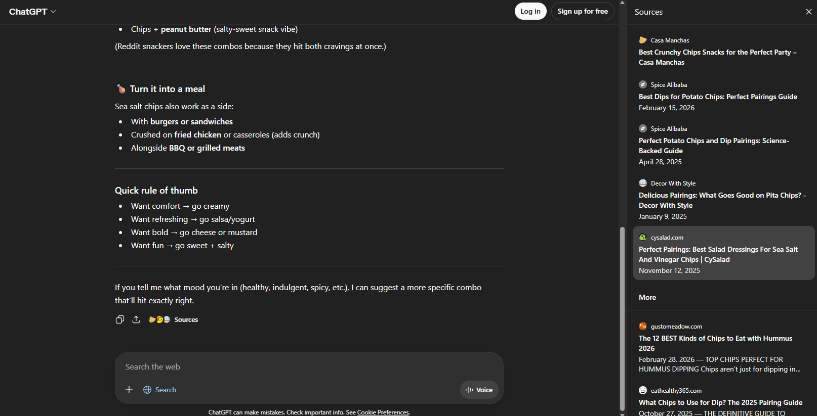Screen dimensions: 817x416
Task: Start Voice mode
Action: (479, 390)
